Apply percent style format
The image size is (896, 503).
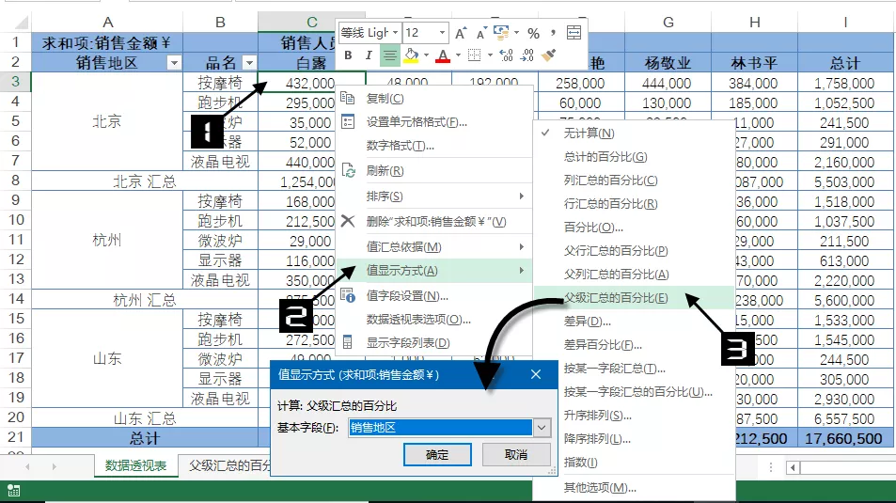coord(533,33)
